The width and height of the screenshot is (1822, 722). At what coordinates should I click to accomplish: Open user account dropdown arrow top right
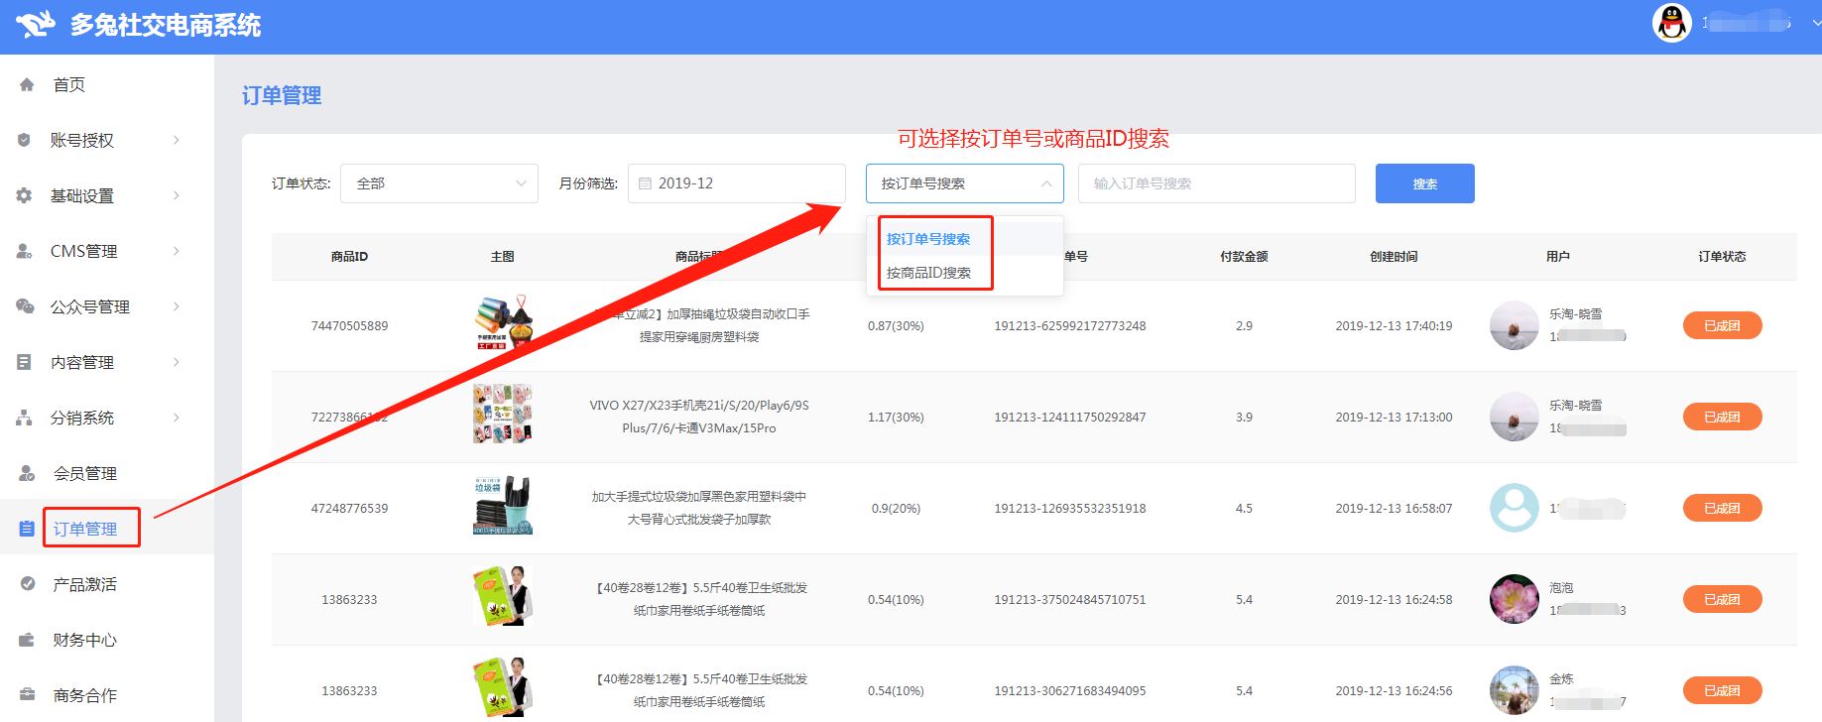point(1816,23)
